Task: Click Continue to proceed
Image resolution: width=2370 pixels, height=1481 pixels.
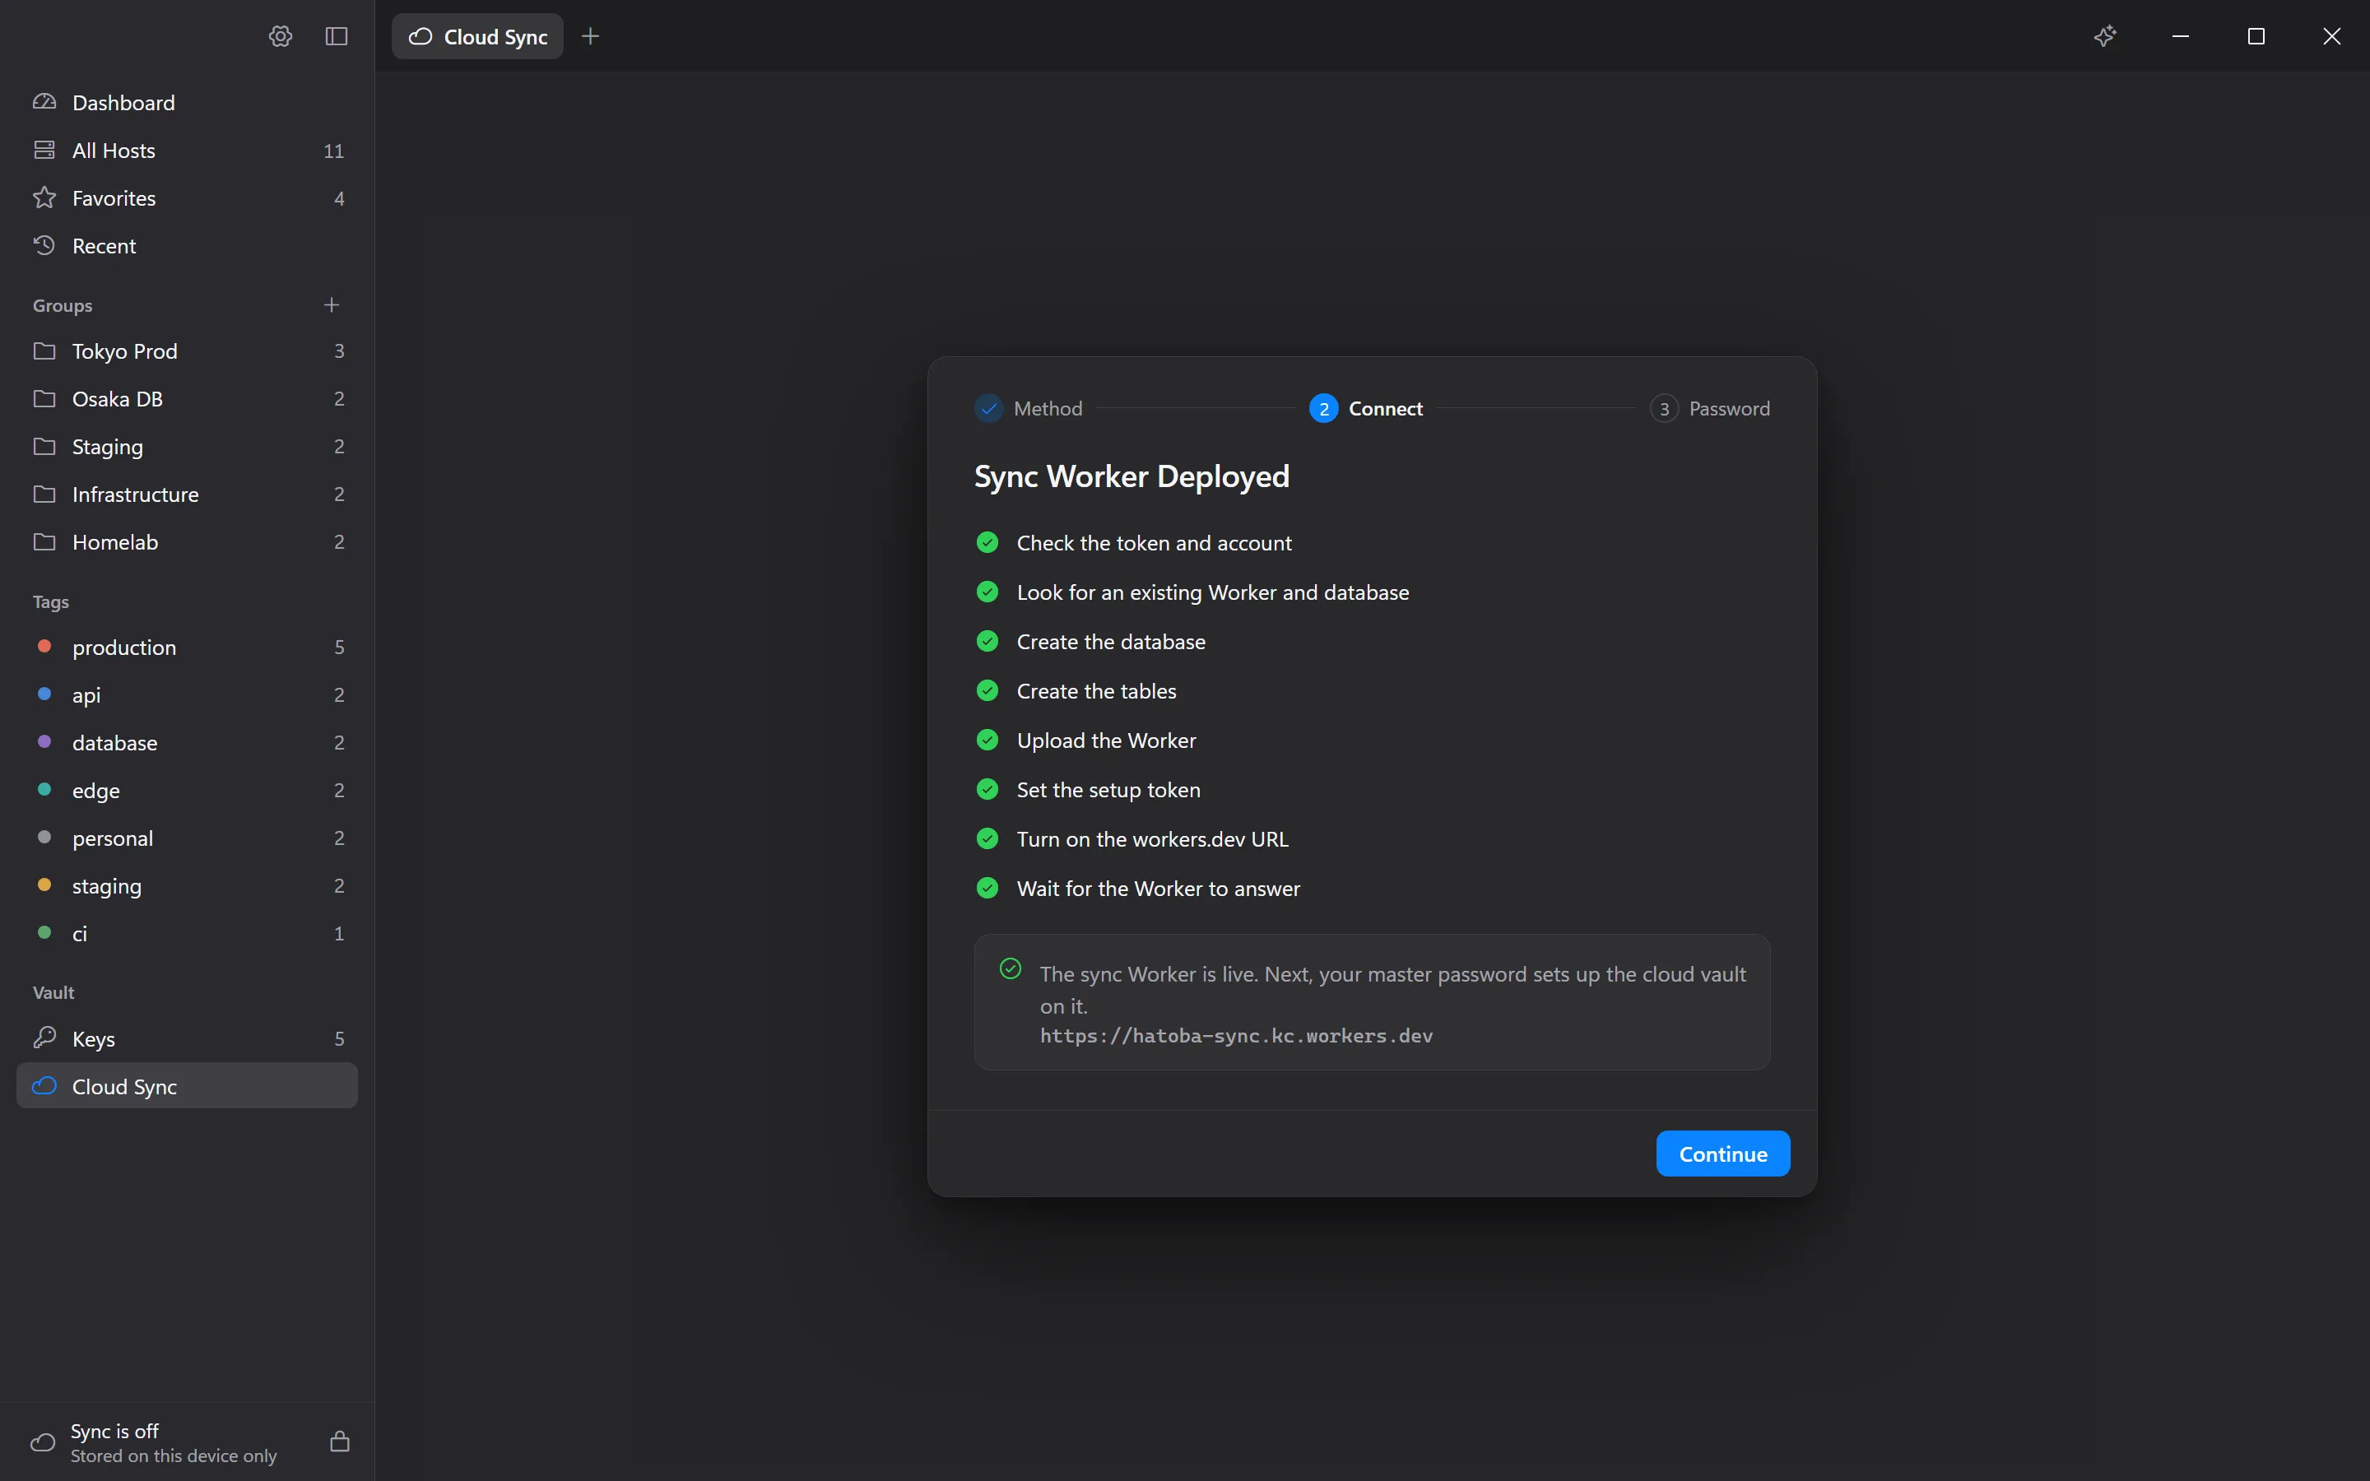Action: click(1722, 1154)
